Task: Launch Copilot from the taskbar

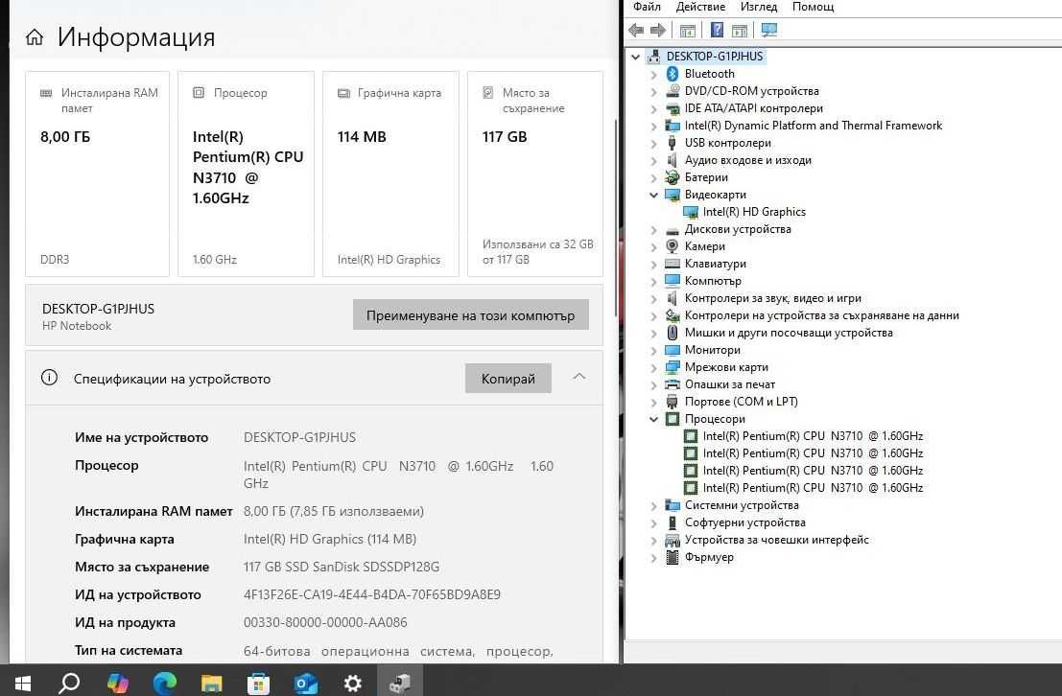Action: [117, 683]
